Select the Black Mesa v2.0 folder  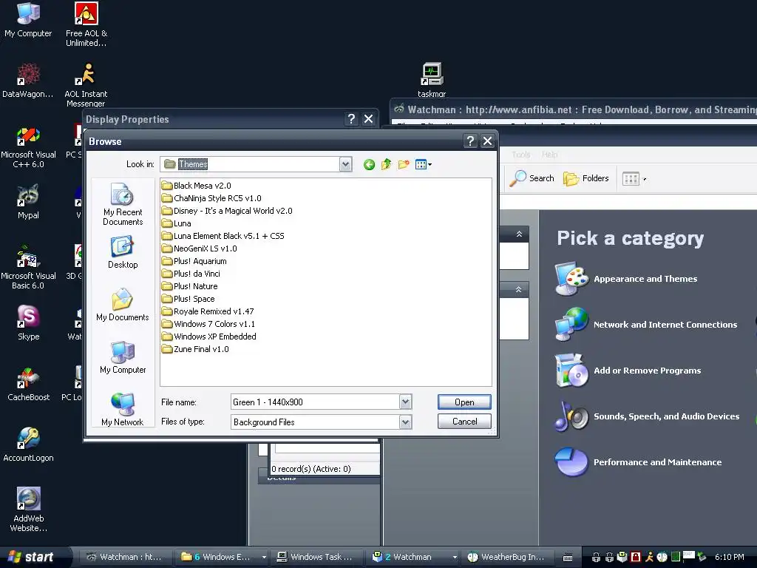[x=196, y=186]
